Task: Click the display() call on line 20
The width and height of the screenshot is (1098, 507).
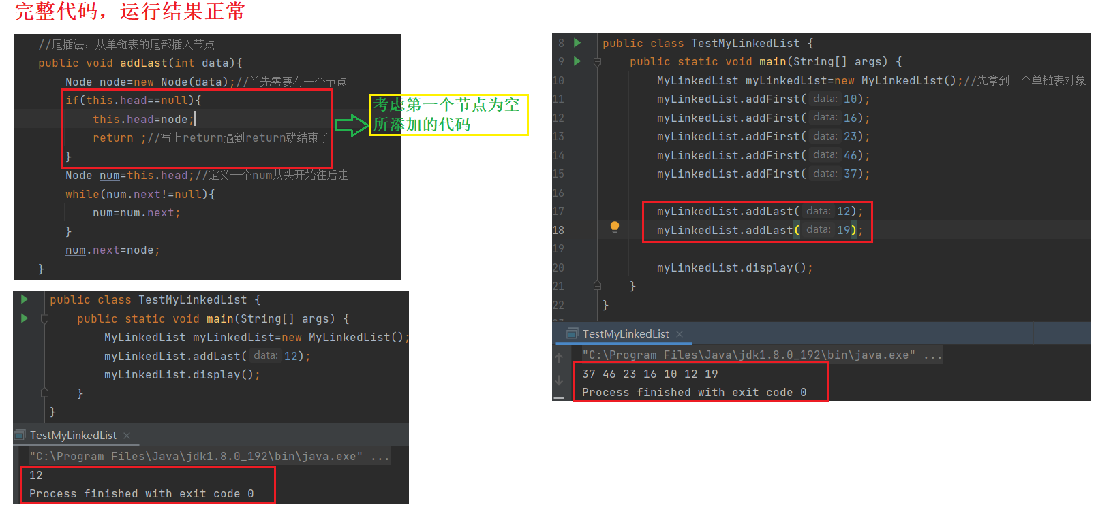Action: (x=735, y=267)
